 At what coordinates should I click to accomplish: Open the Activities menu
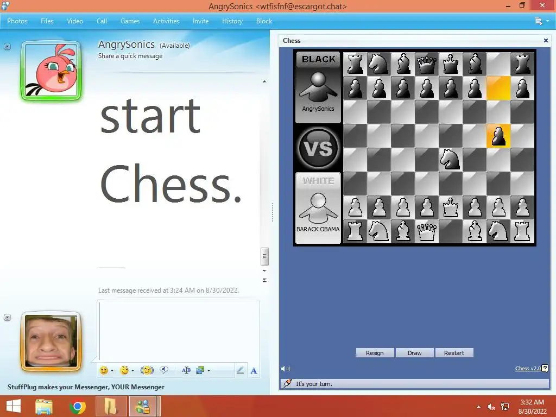coord(166,21)
